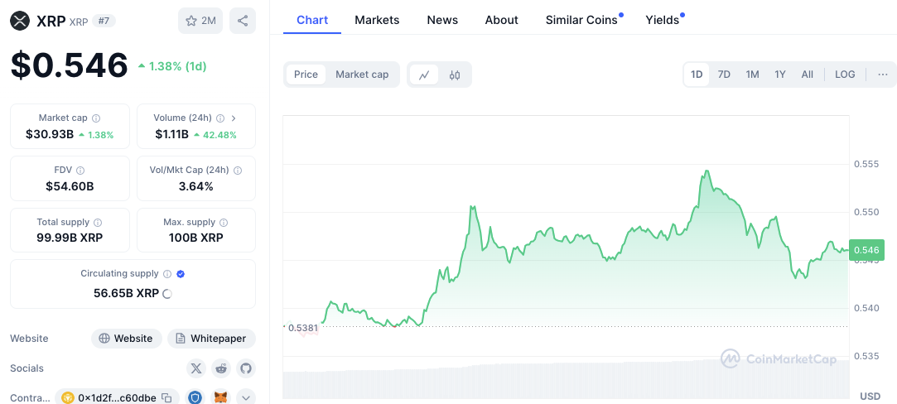Open the X (Twitter) social icon

click(196, 368)
